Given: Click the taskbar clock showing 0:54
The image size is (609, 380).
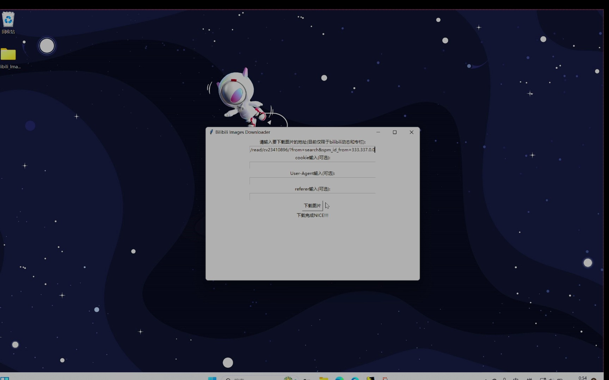Looking at the screenshot, I should [x=583, y=378].
